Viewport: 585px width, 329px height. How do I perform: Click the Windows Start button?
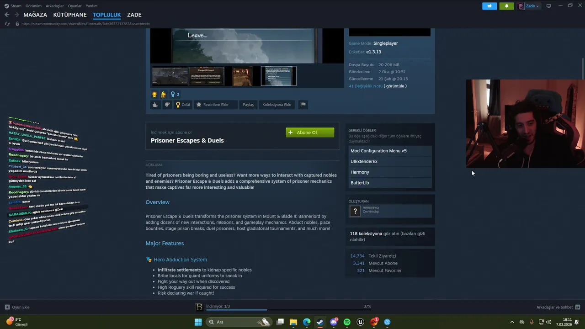click(x=198, y=322)
